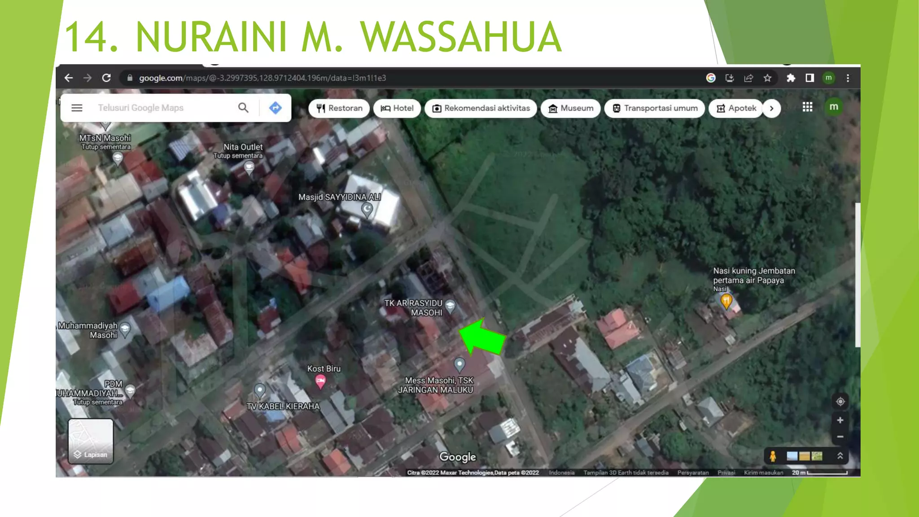The width and height of the screenshot is (919, 517).
Task: Expand imagery panel with double chevron
Action: (x=840, y=456)
